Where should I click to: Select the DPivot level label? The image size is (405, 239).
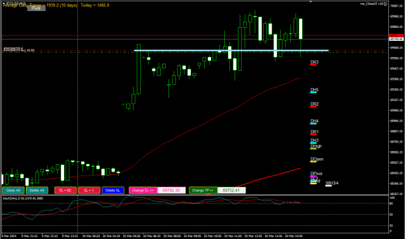click(316, 174)
